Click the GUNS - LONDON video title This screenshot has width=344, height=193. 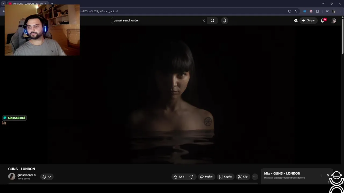(21, 169)
